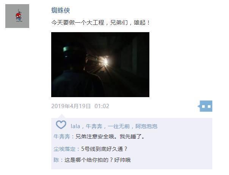The height and width of the screenshot is (175, 229).
Task: View the dark tunnel photo
Action: (100, 65)
